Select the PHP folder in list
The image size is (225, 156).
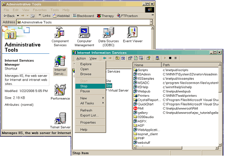(139, 138)
